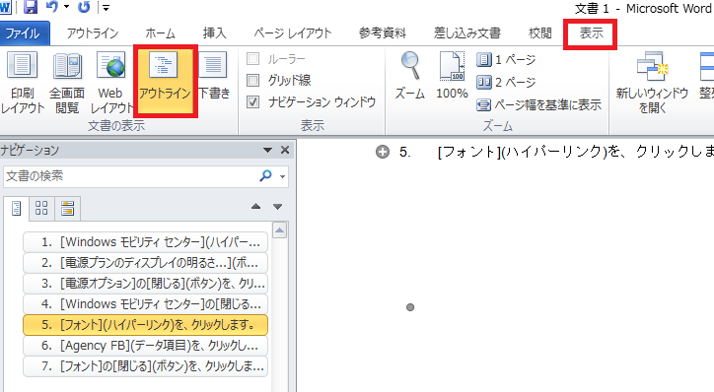
Task: Open the 挿入 tab
Action: click(214, 33)
